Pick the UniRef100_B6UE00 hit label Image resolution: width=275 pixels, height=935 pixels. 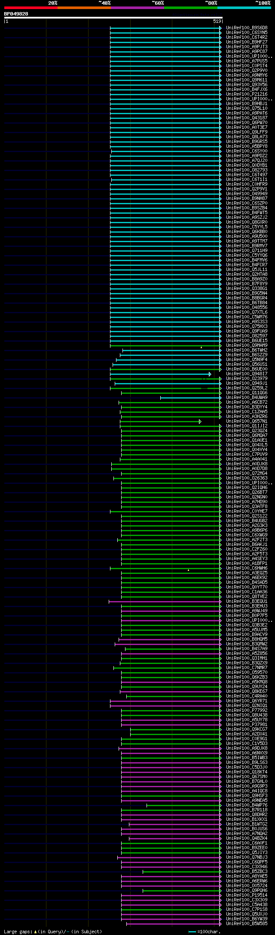click(247, 369)
